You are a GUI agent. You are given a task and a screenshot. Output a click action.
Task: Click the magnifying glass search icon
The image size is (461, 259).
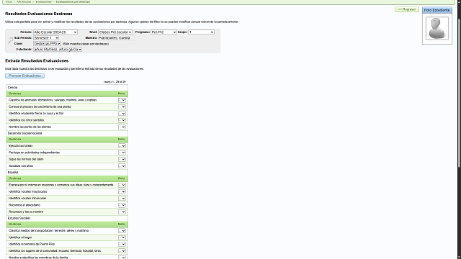11,40
